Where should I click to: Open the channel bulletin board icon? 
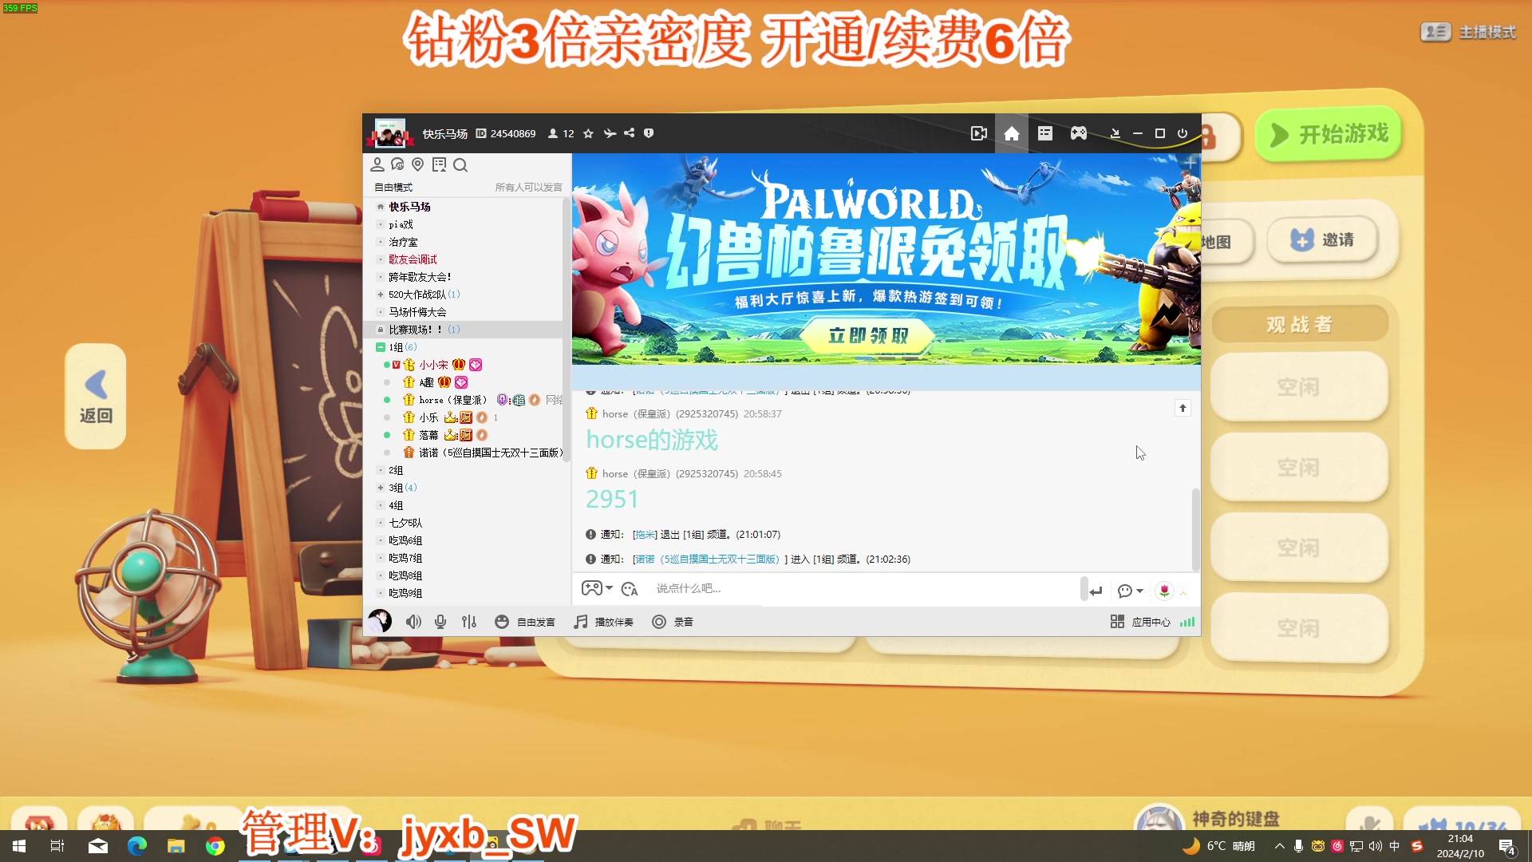[x=439, y=164]
